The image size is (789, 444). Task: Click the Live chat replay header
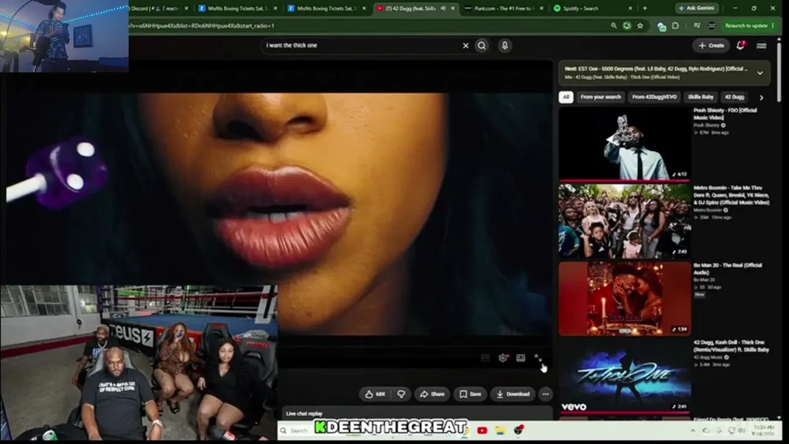point(305,413)
